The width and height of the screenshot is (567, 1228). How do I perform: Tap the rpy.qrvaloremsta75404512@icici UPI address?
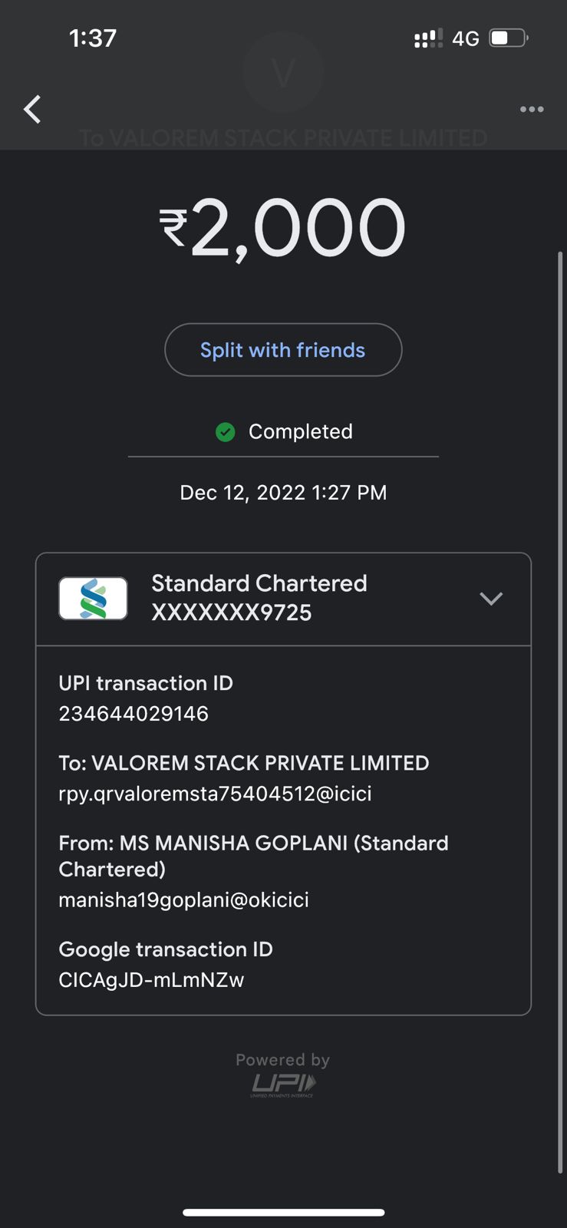click(215, 794)
